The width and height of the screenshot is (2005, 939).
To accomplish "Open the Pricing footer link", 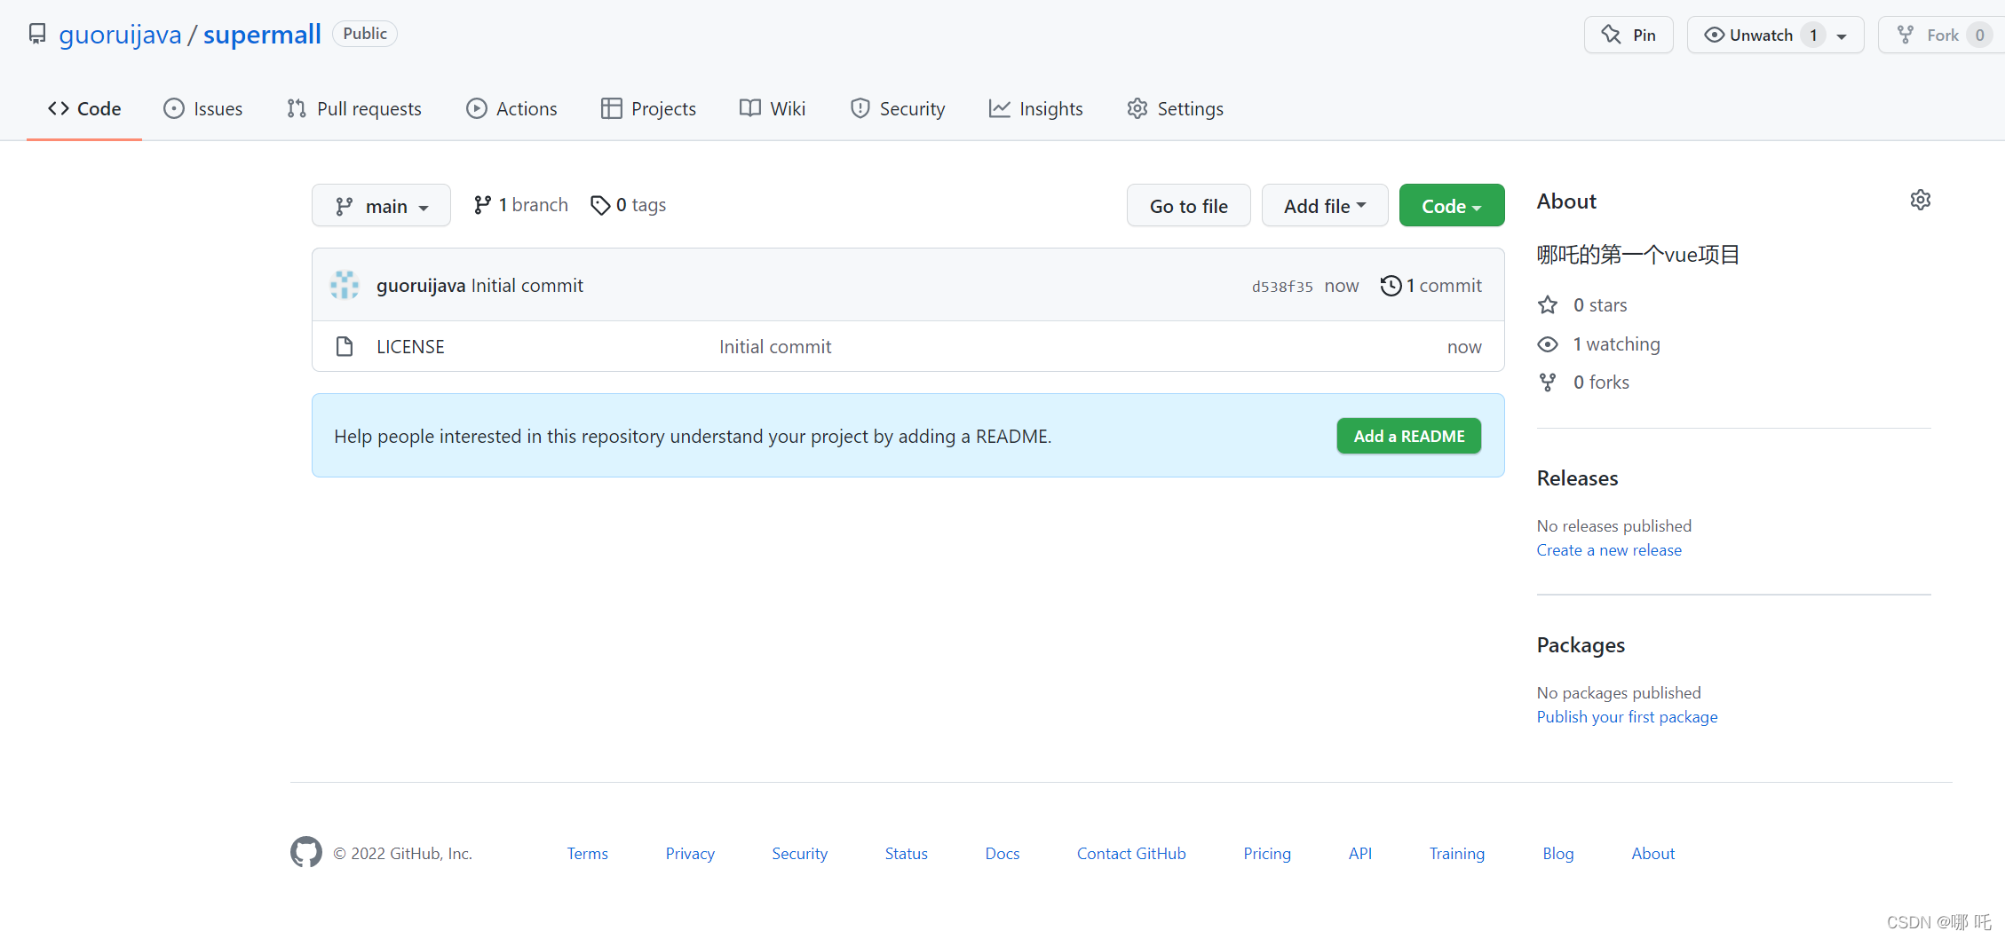I will [1267, 854].
